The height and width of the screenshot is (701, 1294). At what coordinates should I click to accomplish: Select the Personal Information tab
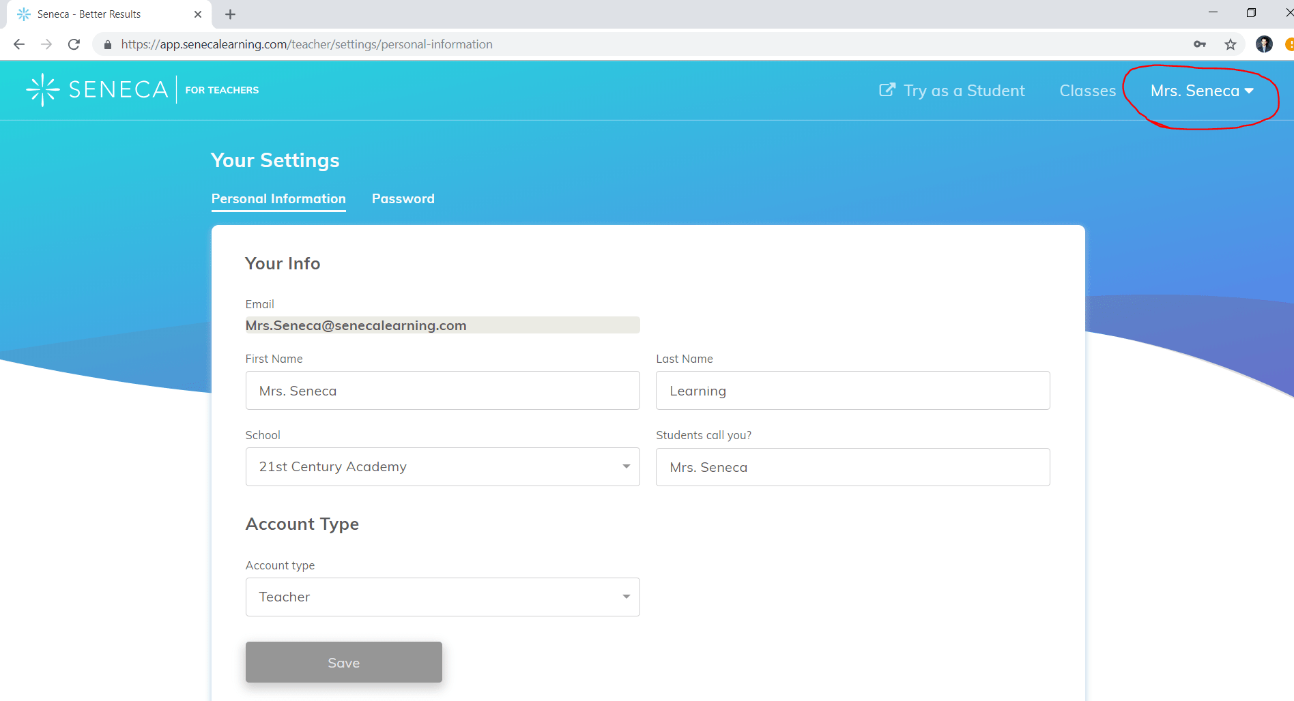278,198
